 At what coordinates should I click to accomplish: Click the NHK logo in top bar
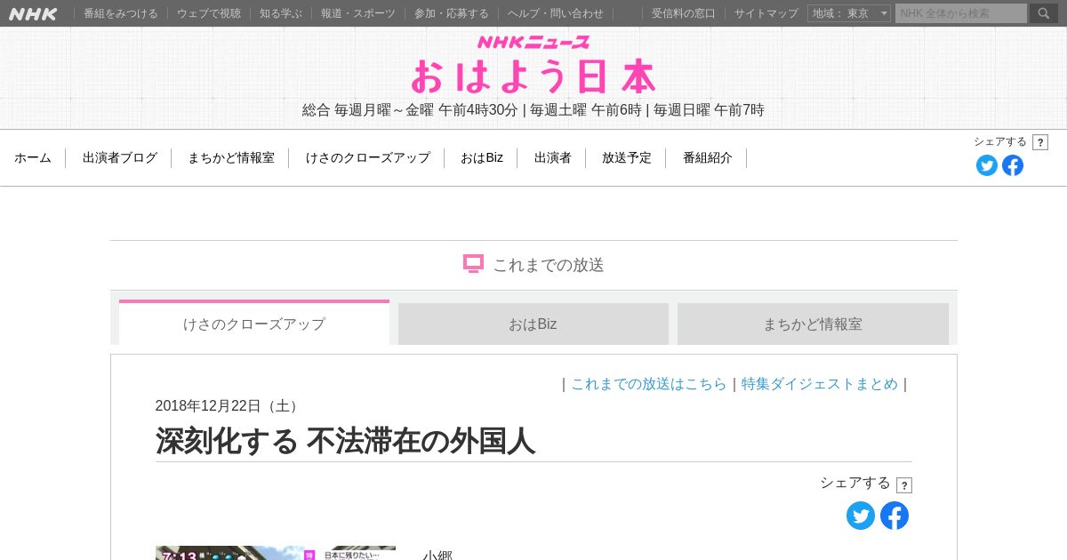[x=33, y=13]
